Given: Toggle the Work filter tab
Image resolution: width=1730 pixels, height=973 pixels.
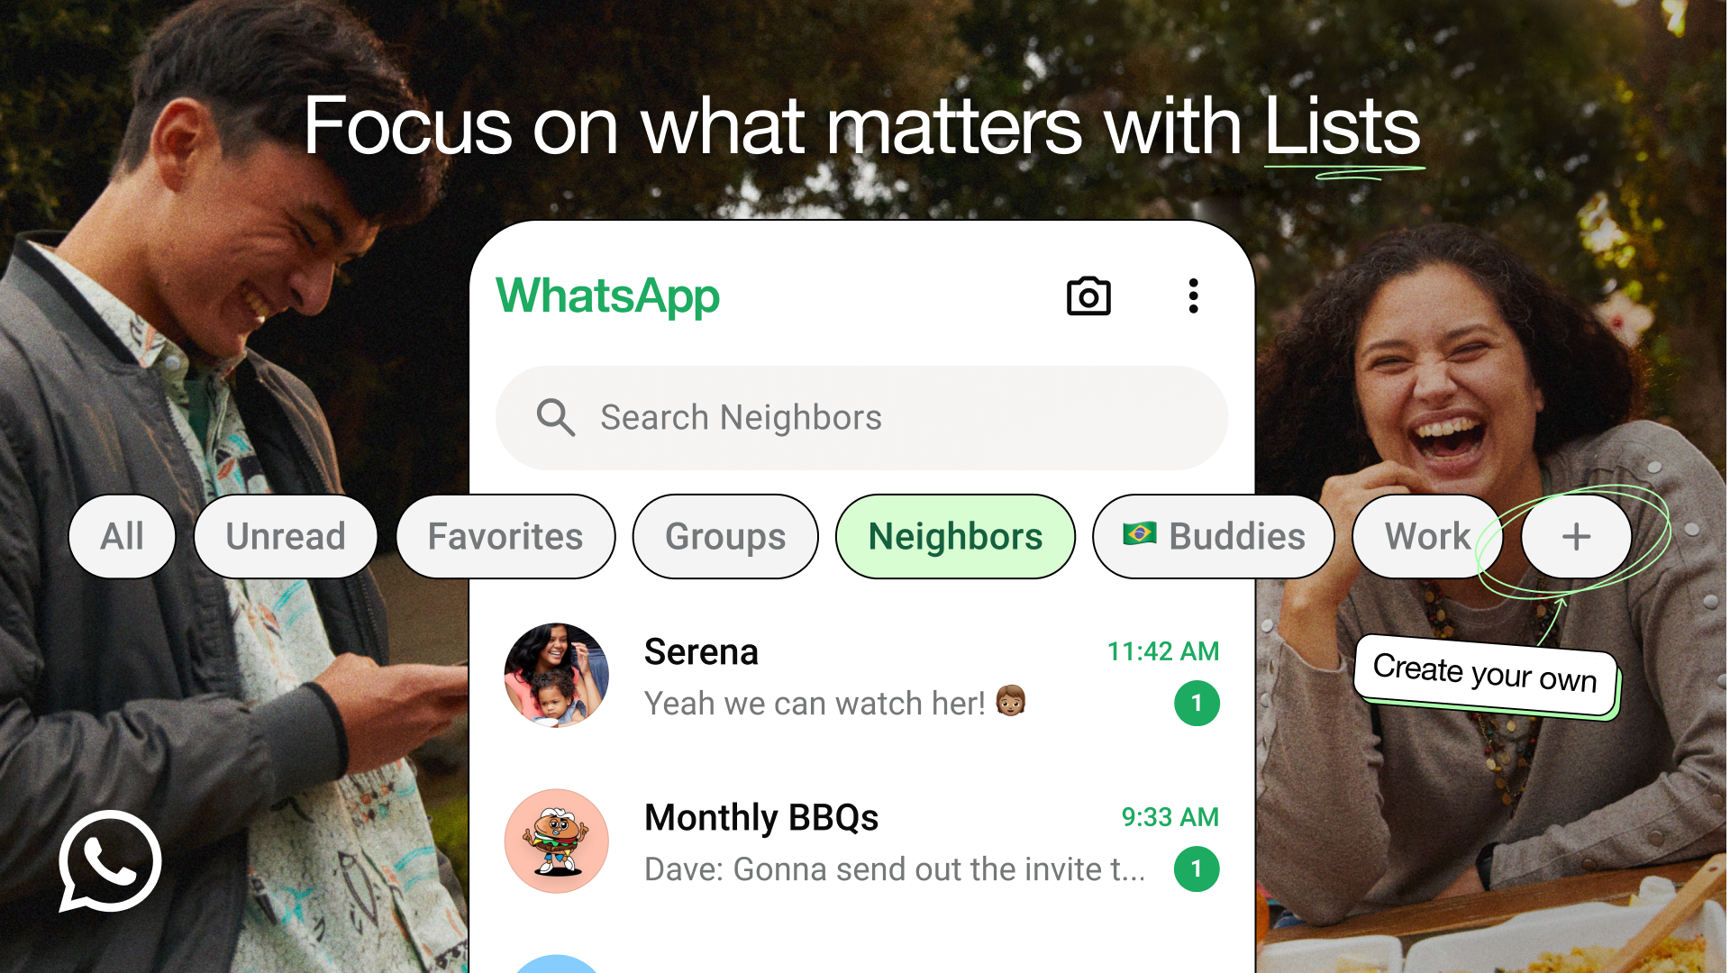Looking at the screenshot, I should click(1425, 536).
